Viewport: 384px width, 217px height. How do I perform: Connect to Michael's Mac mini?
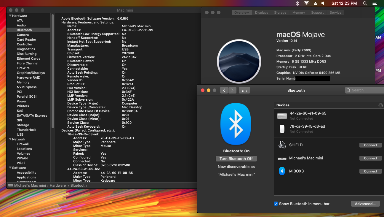[370, 158]
